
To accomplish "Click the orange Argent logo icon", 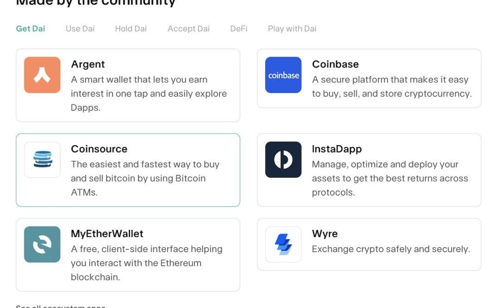I will [x=42, y=75].
